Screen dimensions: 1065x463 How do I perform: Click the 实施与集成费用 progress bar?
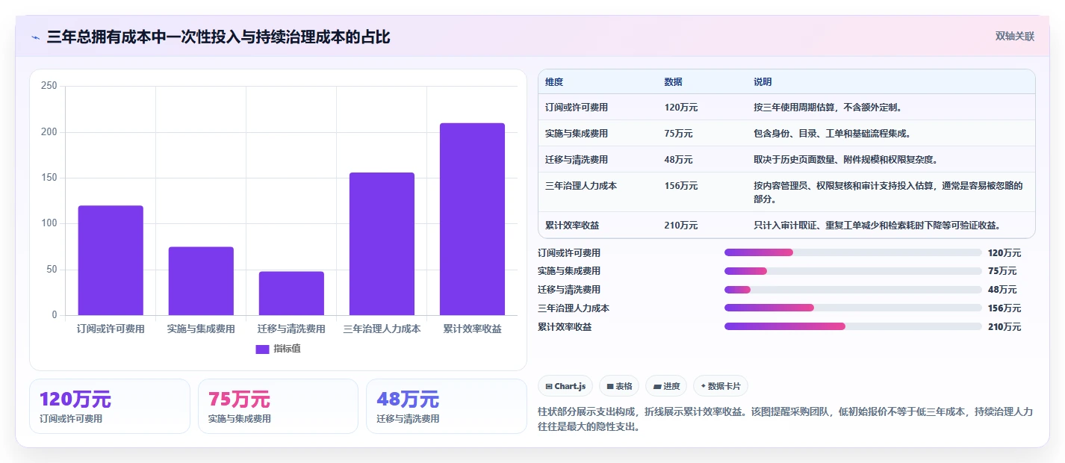click(853, 271)
